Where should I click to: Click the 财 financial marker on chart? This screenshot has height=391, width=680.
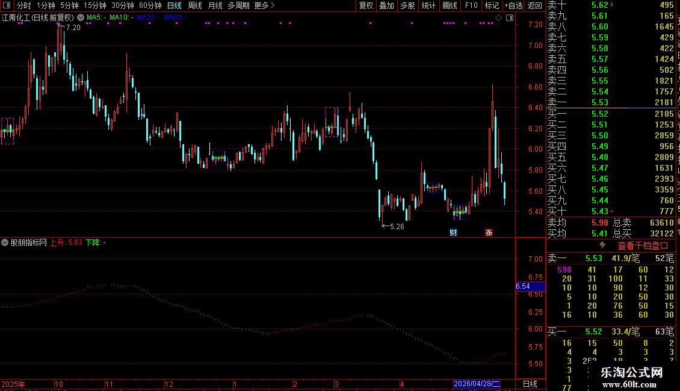click(453, 233)
